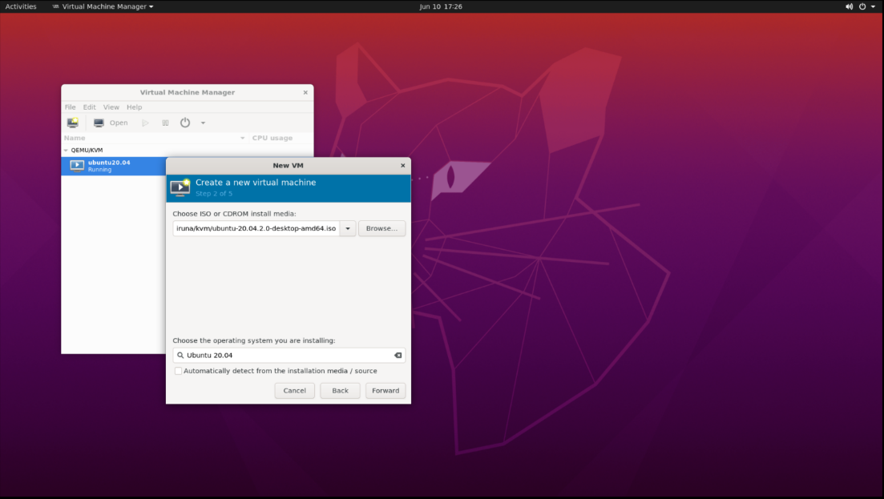The height and width of the screenshot is (499, 884).
Task: Click the ISO path input field
Action: [x=256, y=228]
